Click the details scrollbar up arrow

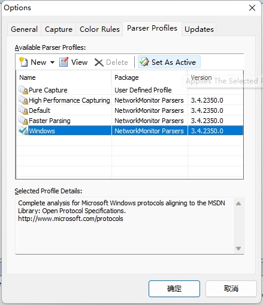click(x=238, y=204)
